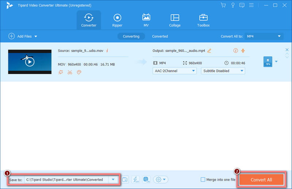Screen dimensions: 292x189
Task: Expand the settings gear dropdown arrow
Action: tap(164, 180)
